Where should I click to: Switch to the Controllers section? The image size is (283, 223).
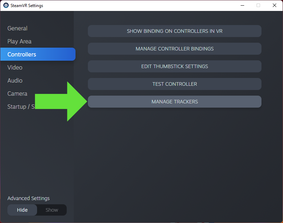[22, 54]
